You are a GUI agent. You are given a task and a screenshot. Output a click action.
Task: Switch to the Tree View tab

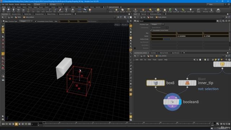[x=153, y=53]
